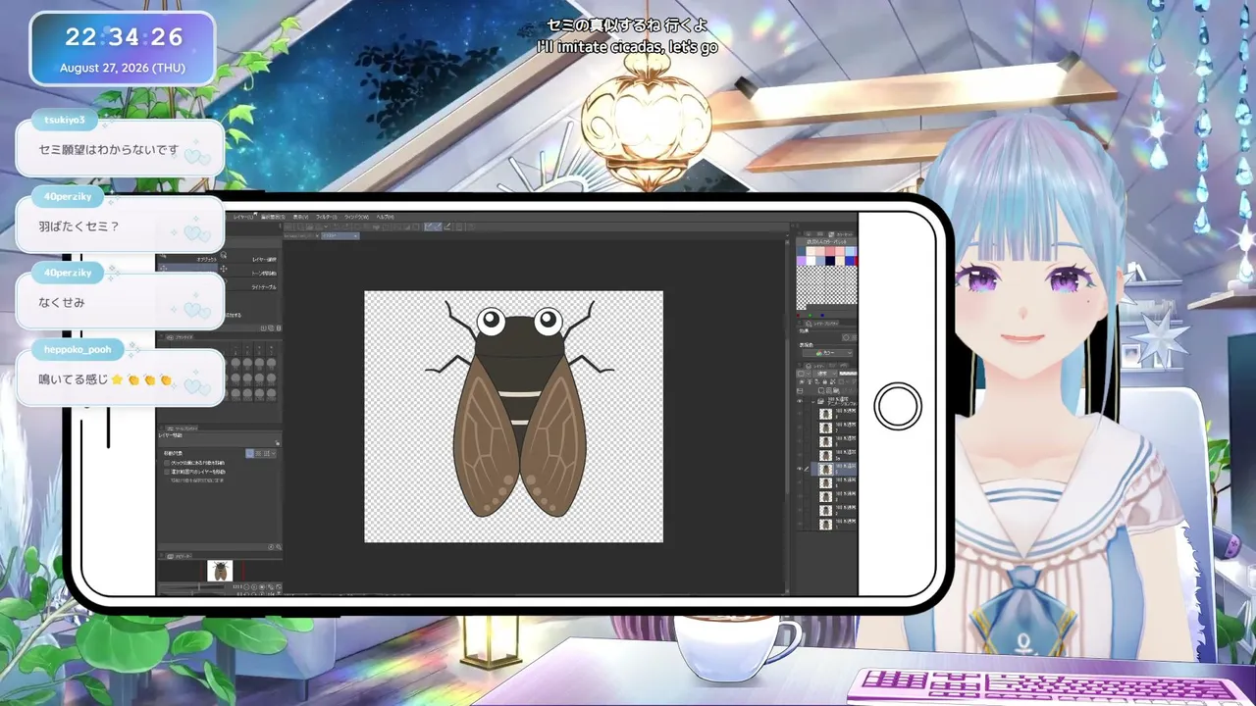Collapse the アニメーションフォルダー expander arrow
This screenshot has height=706, width=1256.
pos(812,402)
